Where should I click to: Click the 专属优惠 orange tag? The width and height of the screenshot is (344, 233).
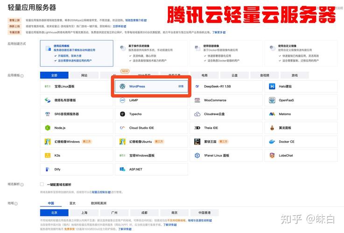(14, 33)
